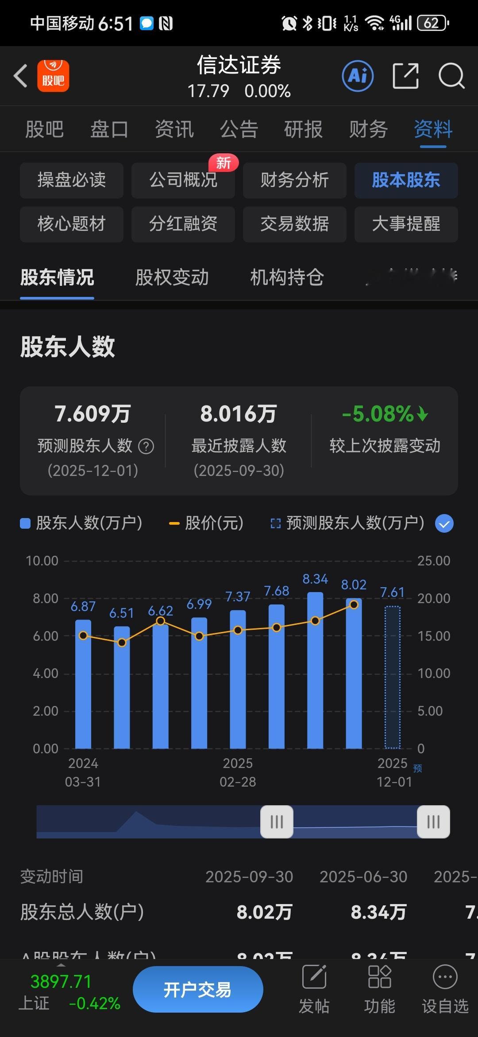This screenshot has height=1037, width=478.
Task: Open the Ai assistant icon
Action: click(x=358, y=76)
